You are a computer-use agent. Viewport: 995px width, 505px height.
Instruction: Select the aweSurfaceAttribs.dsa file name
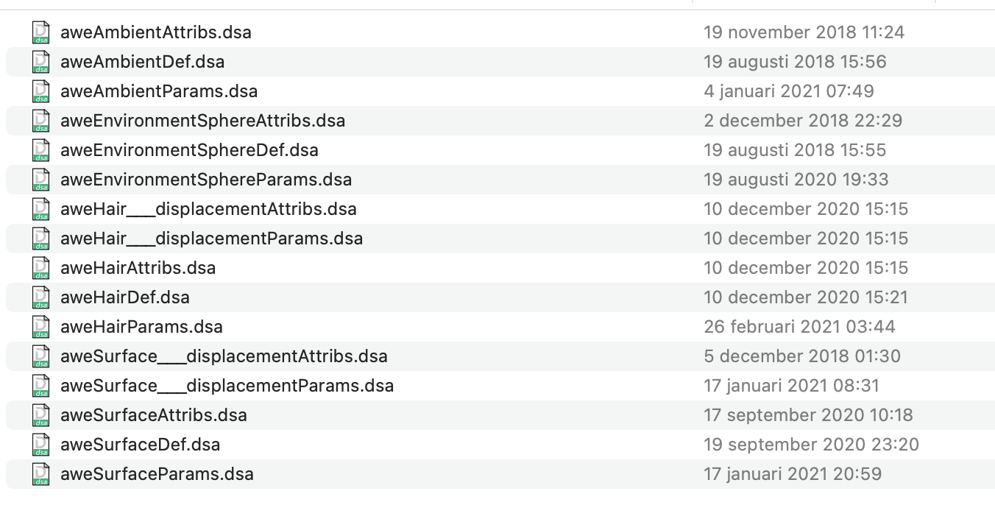154,415
